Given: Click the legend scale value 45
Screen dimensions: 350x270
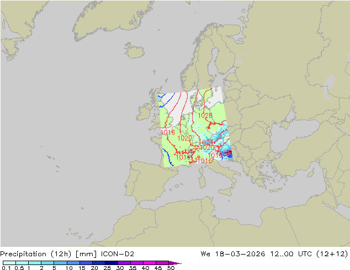Looking at the screenshot, I should (158, 268).
